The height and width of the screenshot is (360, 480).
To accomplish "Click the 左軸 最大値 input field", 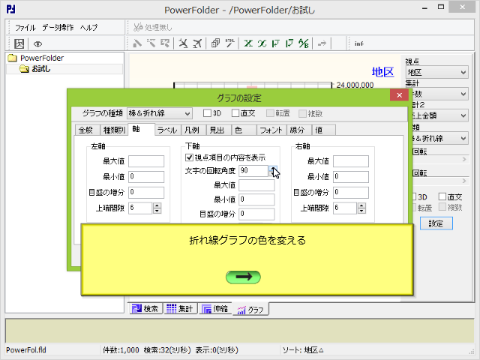I will click(146, 161).
